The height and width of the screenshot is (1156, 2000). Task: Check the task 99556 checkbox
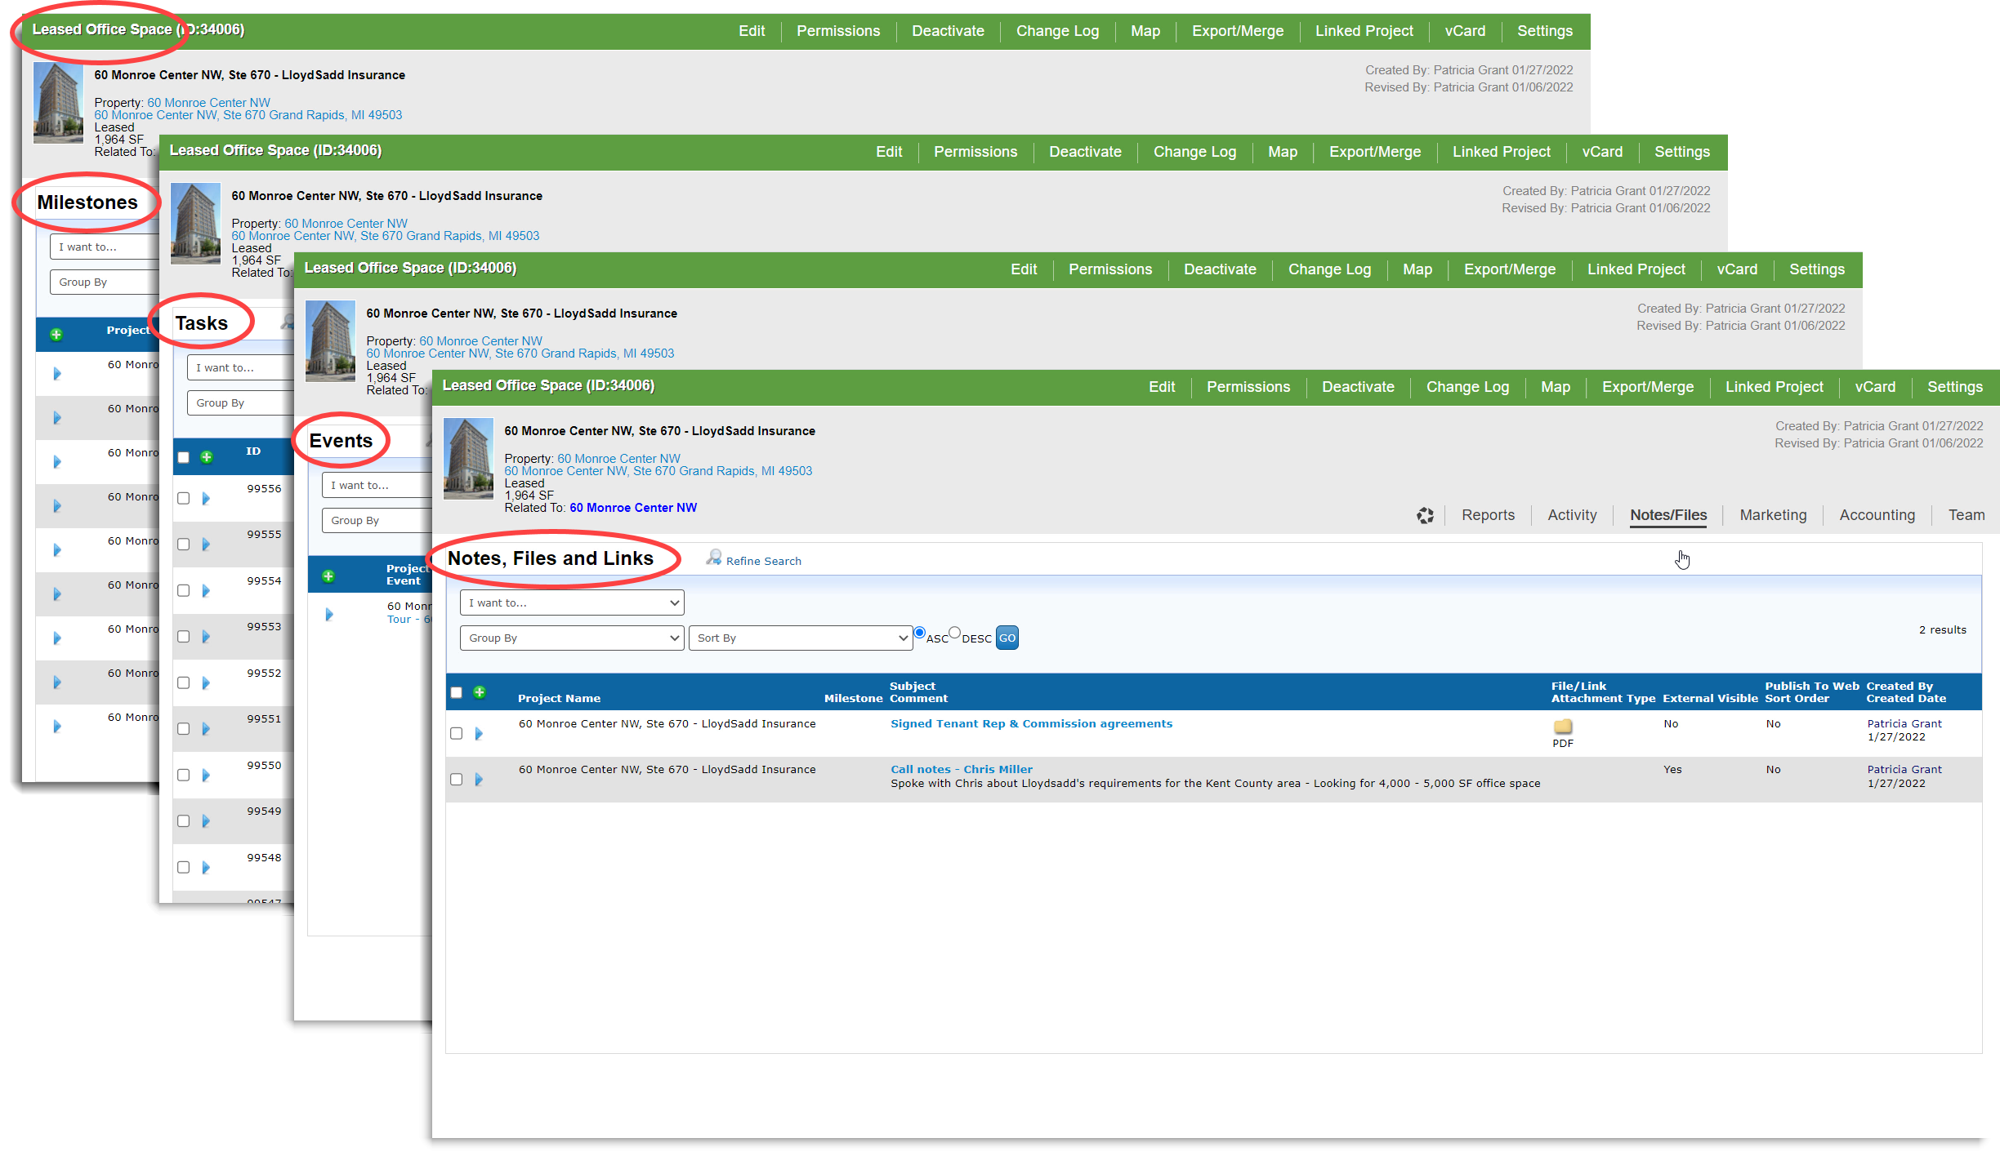pyautogui.click(x=184, y=498)
